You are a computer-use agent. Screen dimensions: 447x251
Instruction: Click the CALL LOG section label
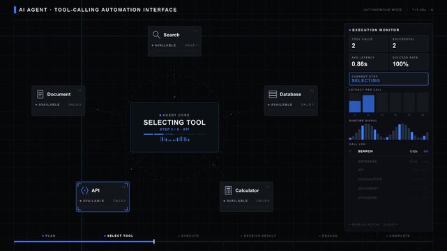tap(357, 144)
